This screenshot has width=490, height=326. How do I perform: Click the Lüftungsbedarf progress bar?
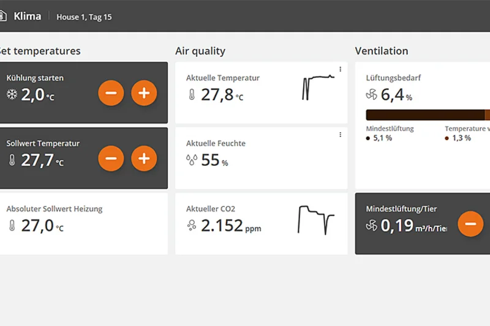click(x=428, y=115)
